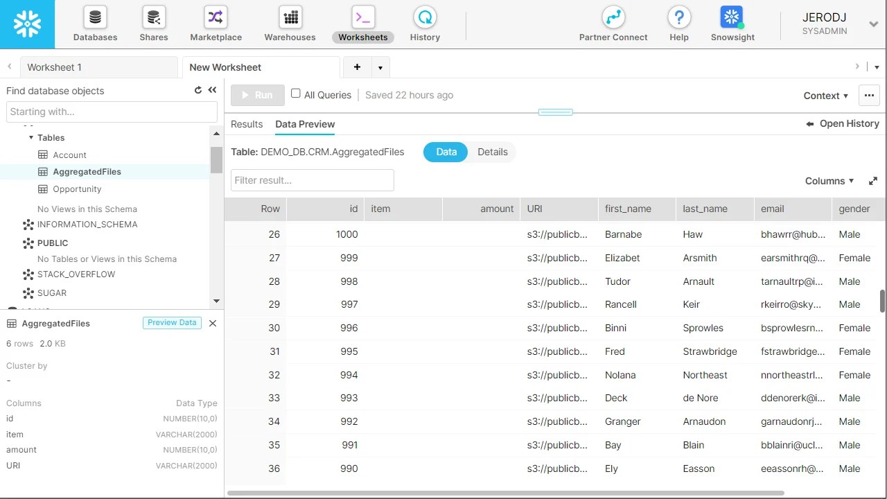Refresh the database objects list
887x499 pixels.
pyautogui.click(x=198, y=90)
